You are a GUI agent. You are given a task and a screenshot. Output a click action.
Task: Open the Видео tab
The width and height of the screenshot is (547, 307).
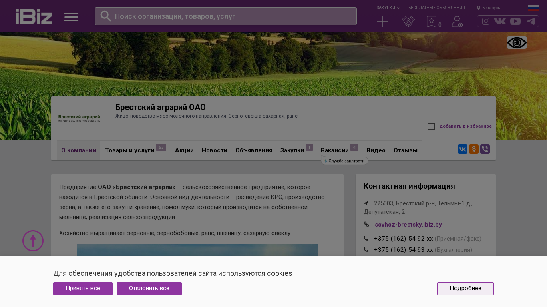(376, 150)
